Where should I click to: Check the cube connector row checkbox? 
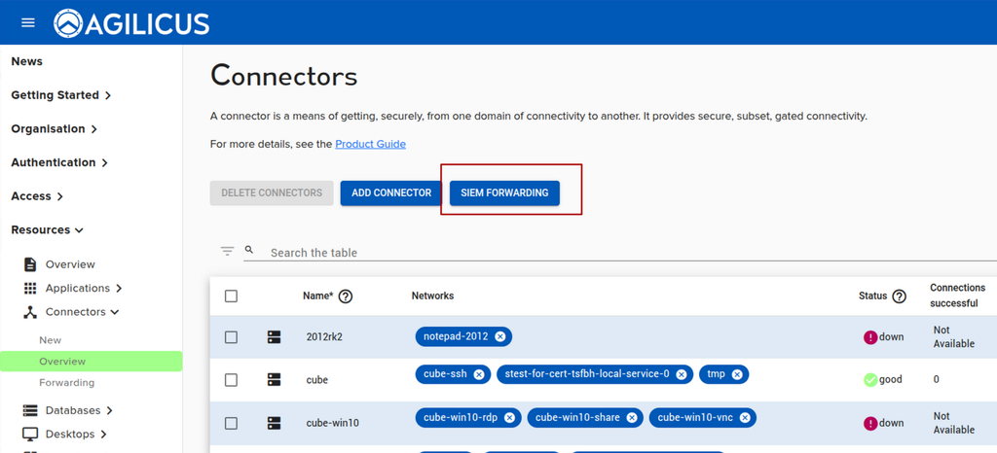coord(232,380)
